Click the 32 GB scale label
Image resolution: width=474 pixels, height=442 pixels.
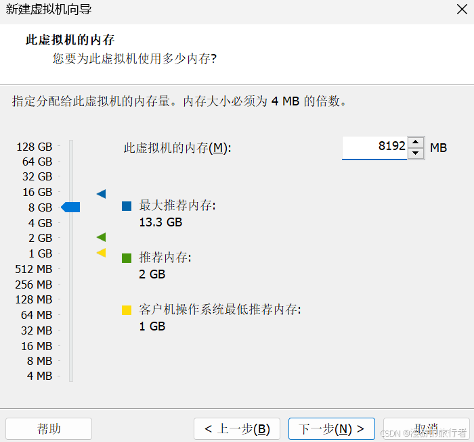pos(37,176)
